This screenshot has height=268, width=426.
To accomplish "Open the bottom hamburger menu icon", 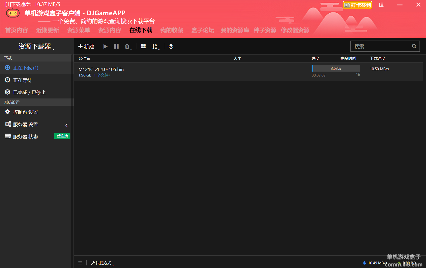I will click(80, 263).
